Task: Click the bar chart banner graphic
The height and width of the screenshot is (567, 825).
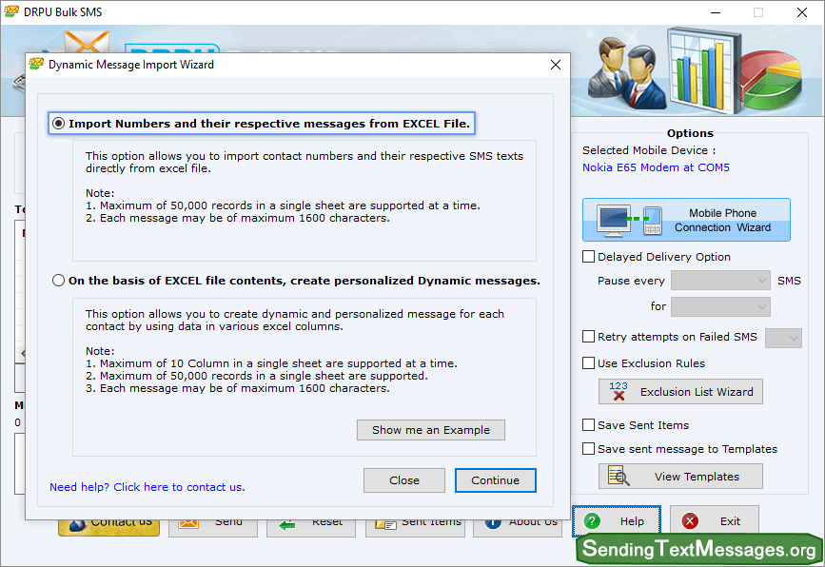Action: pyautogui.click(x=704, y=70)
